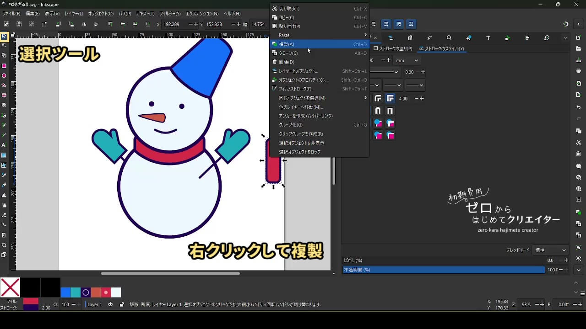586x329 pixels.
Task: Click the Print icon in command bar
Action: tap(579, 71)
